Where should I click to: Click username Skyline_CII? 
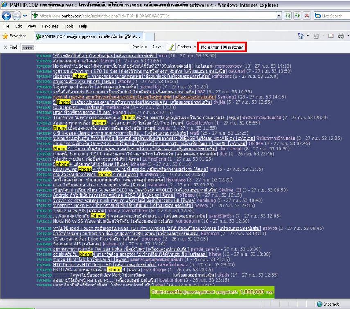pos(230,190)
